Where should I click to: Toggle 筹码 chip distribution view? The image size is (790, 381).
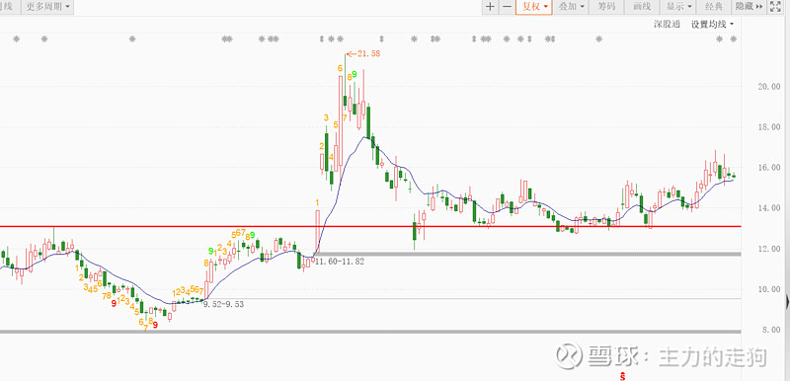point(606,7)
